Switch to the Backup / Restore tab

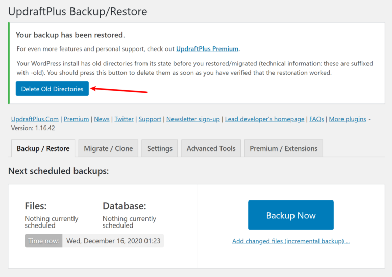43,148
